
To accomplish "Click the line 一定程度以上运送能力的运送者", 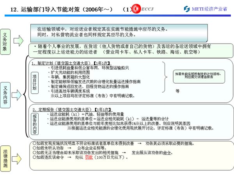I will (117, 52).
